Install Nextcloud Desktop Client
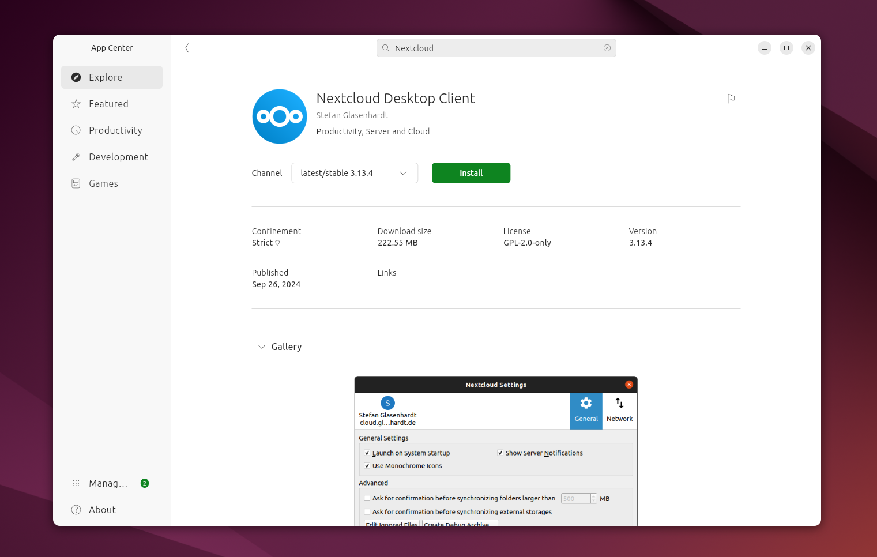The height and width of the screenshot is (557, 877). pyautogui.click(x=471, y=173)
